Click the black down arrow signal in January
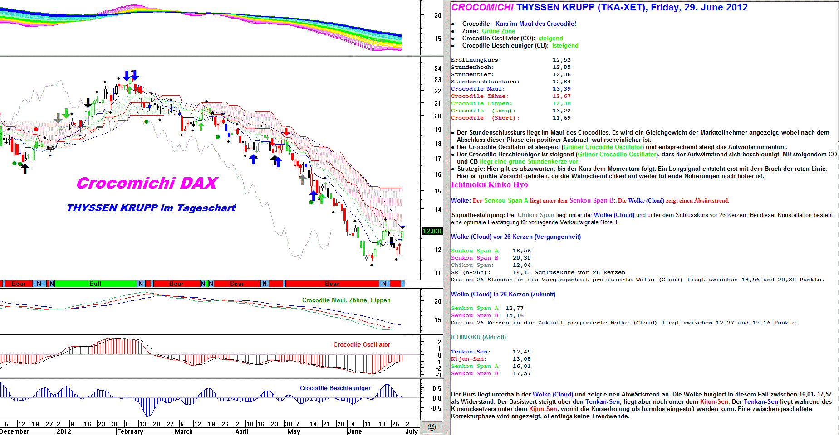 click(88, 103)
